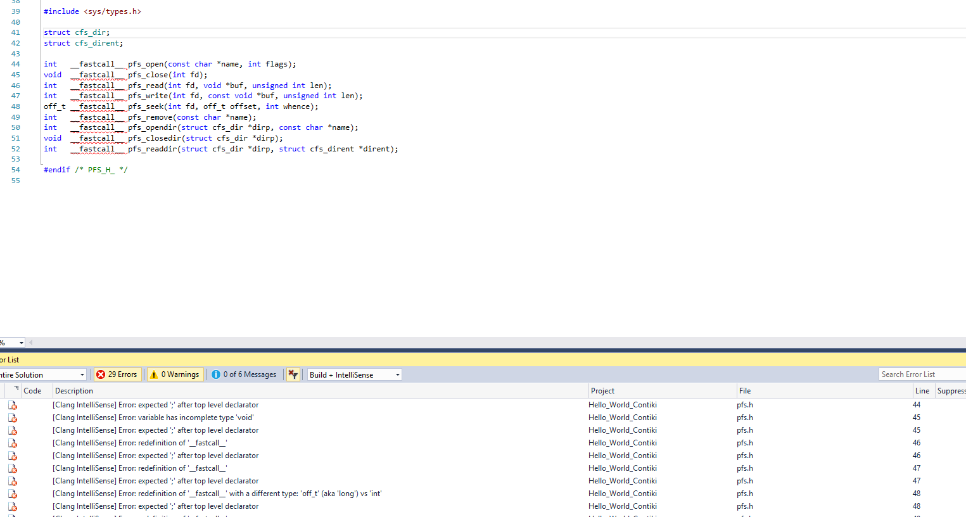Click pfs_readdir function declaration
This screenshot has width=966, height=517.
click(x=221, y=149)
